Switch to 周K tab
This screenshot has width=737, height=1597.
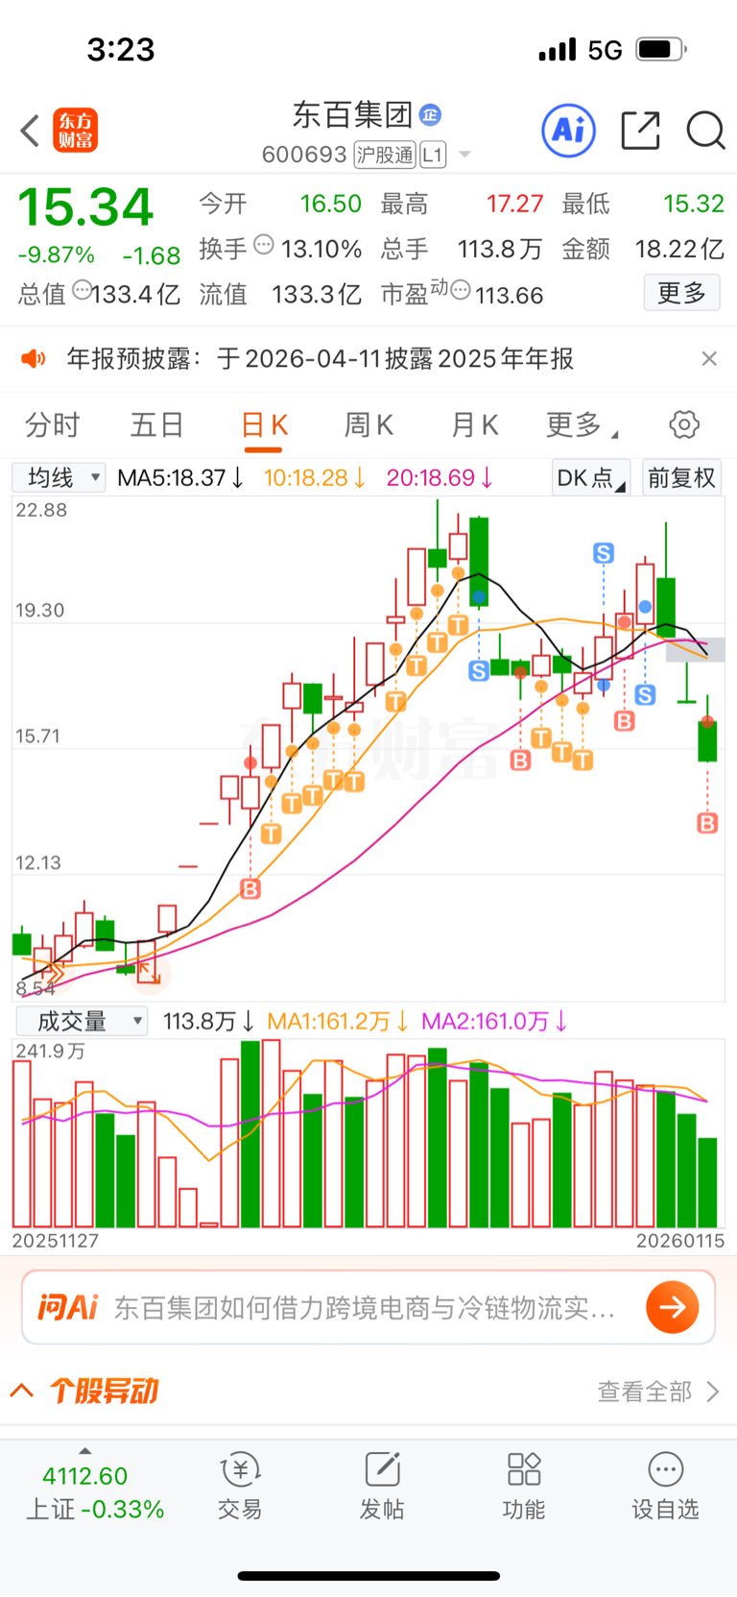pos(368,424)
